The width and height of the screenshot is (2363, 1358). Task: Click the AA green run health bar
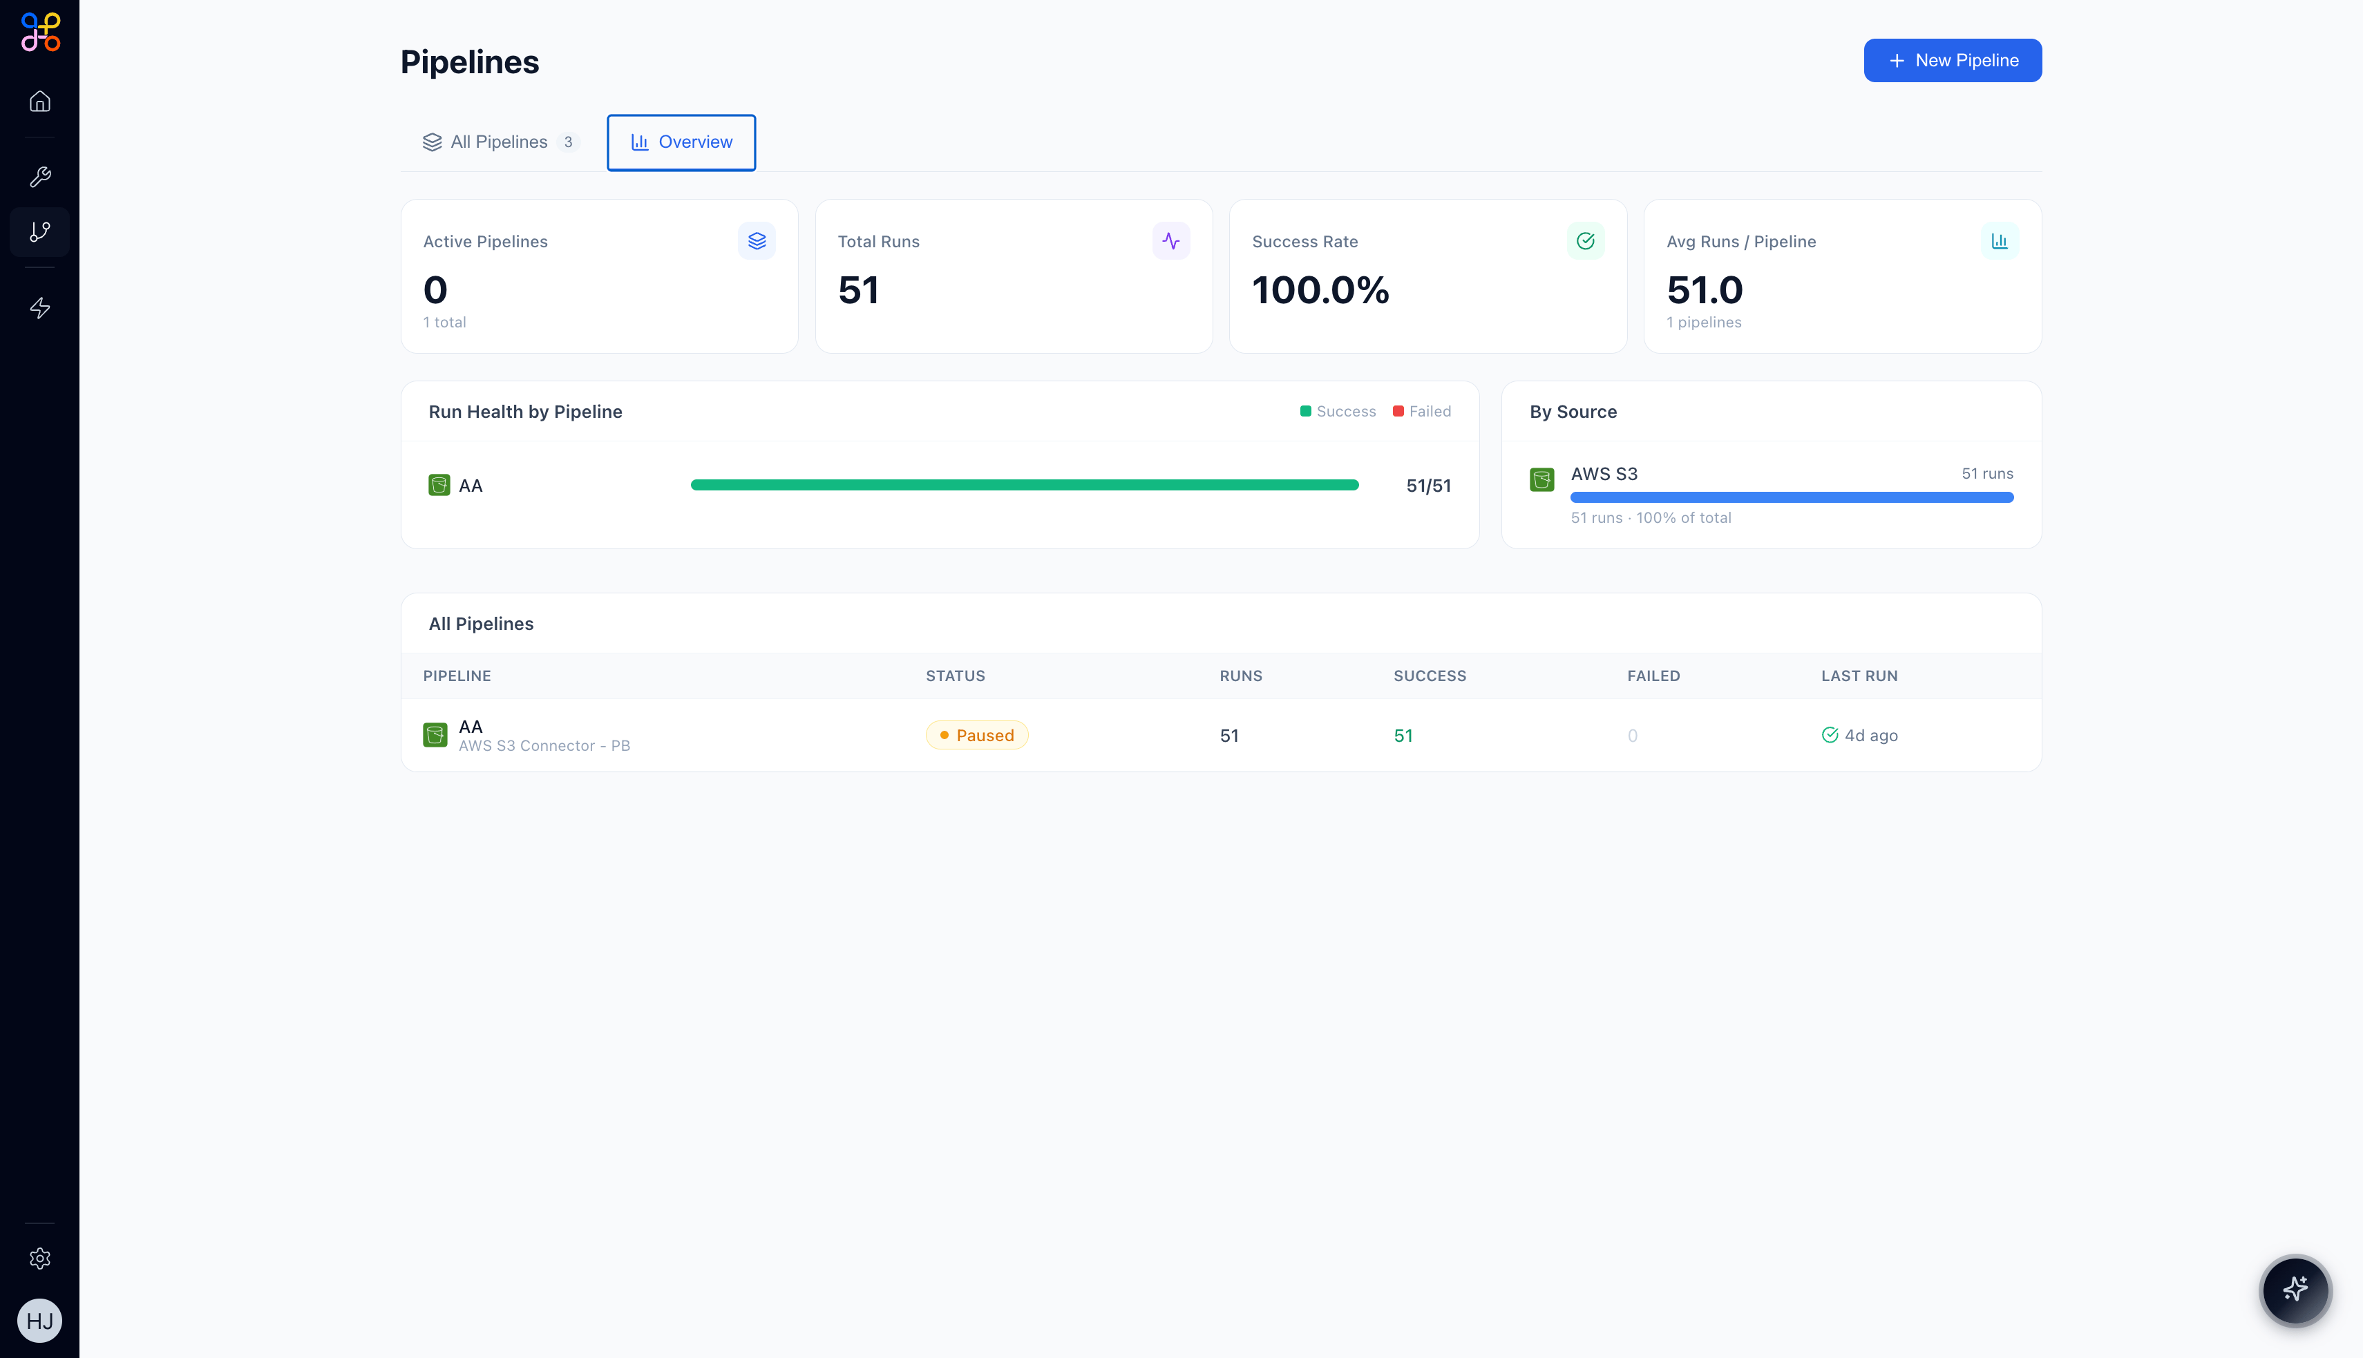tap(1024, 485)
